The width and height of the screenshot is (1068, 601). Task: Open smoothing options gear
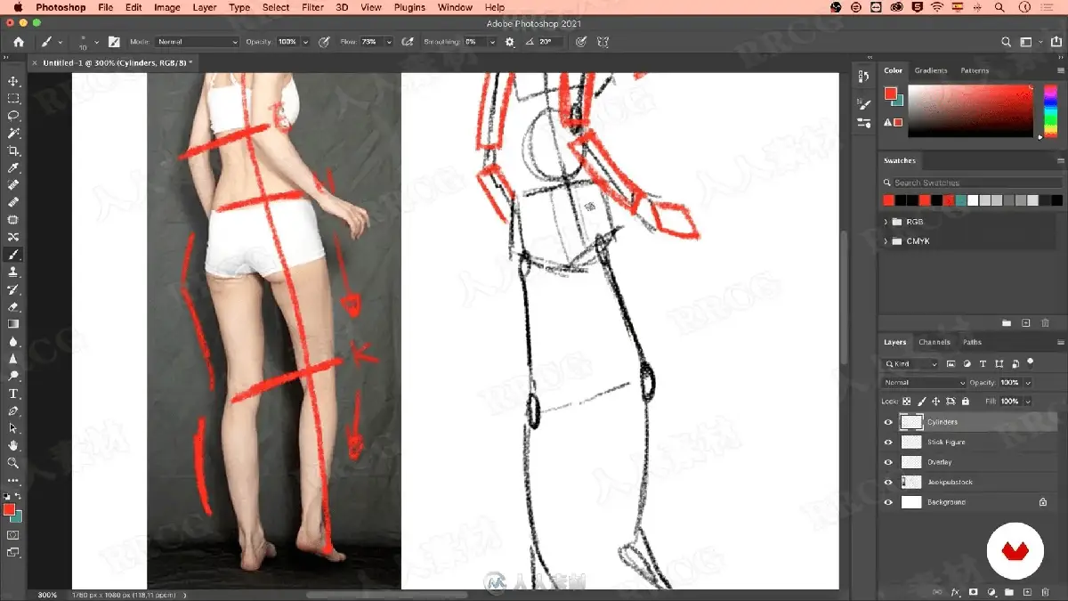(509, 42)
